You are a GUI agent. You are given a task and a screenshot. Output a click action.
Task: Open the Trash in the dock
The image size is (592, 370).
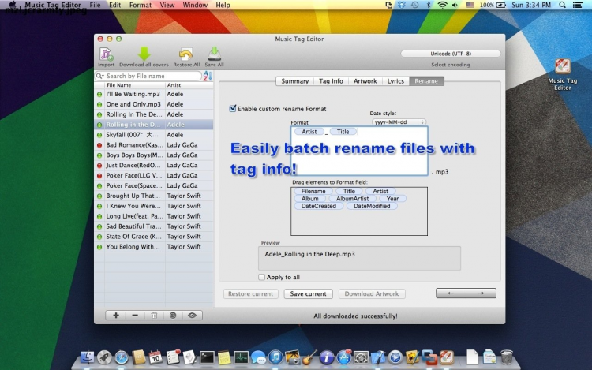point(507,357)
